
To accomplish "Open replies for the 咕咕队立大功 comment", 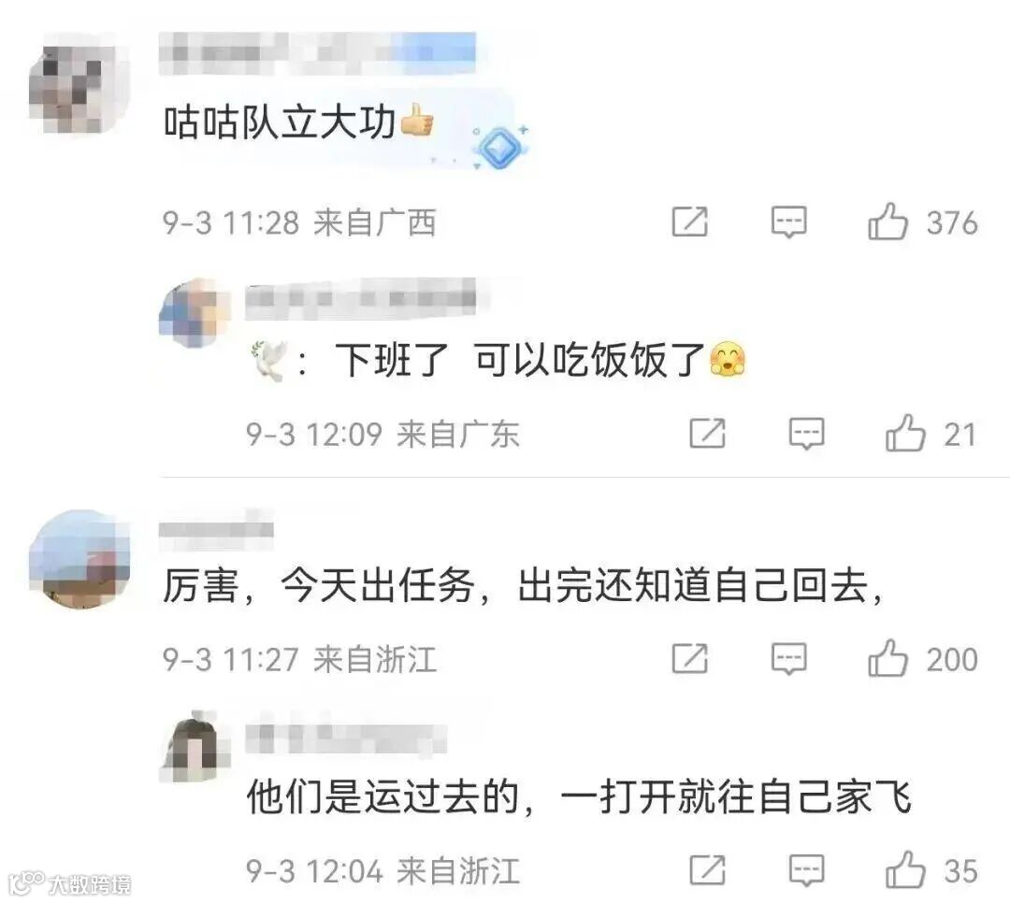I will pos(789,222).
